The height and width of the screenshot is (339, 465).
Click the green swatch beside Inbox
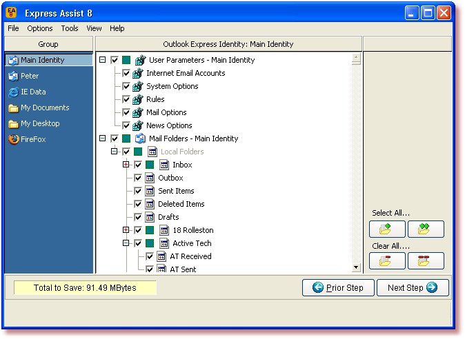(150, 165)
